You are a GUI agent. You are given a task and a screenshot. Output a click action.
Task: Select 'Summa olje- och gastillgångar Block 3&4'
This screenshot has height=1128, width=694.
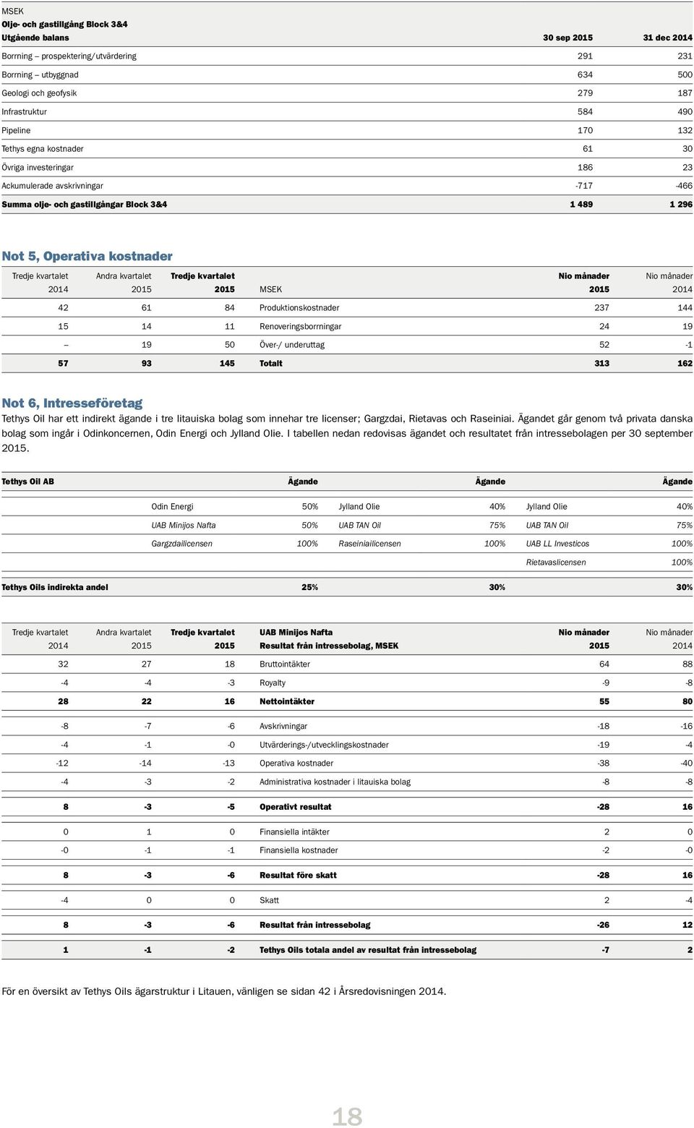click(84, 205)
